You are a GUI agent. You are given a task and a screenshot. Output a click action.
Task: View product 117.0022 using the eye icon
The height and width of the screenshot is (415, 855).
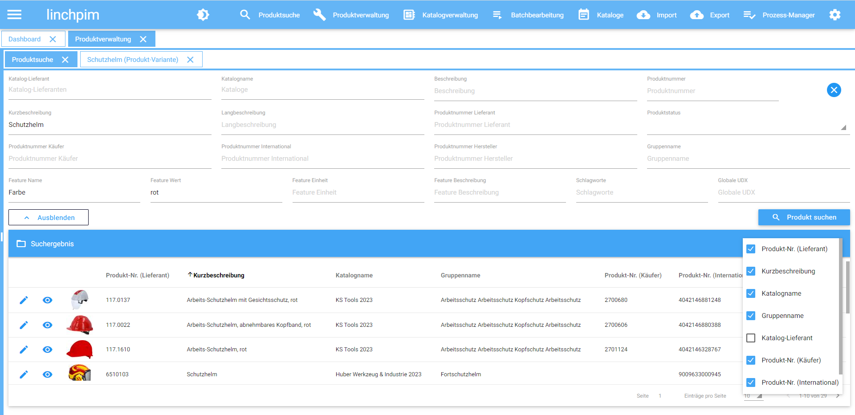(x=47, y=325)
